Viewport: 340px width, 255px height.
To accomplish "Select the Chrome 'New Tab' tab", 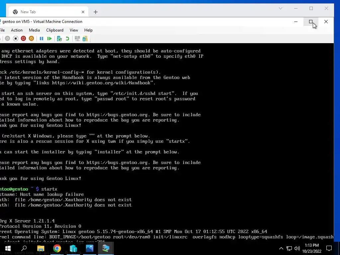I will pyautogui.click(x=48, y=12).
